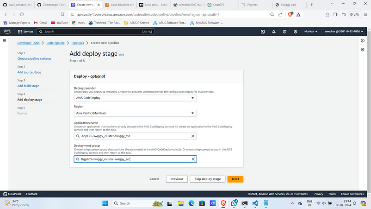Open the sreedhar account menu
Screen dimensions: 371x209
[x=344, y=32]
